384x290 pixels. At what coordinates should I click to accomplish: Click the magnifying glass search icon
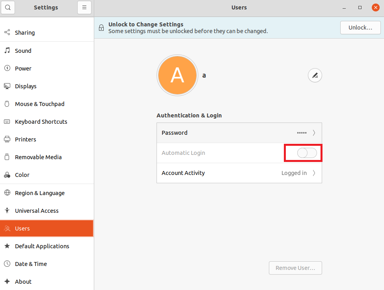[8, 7]
